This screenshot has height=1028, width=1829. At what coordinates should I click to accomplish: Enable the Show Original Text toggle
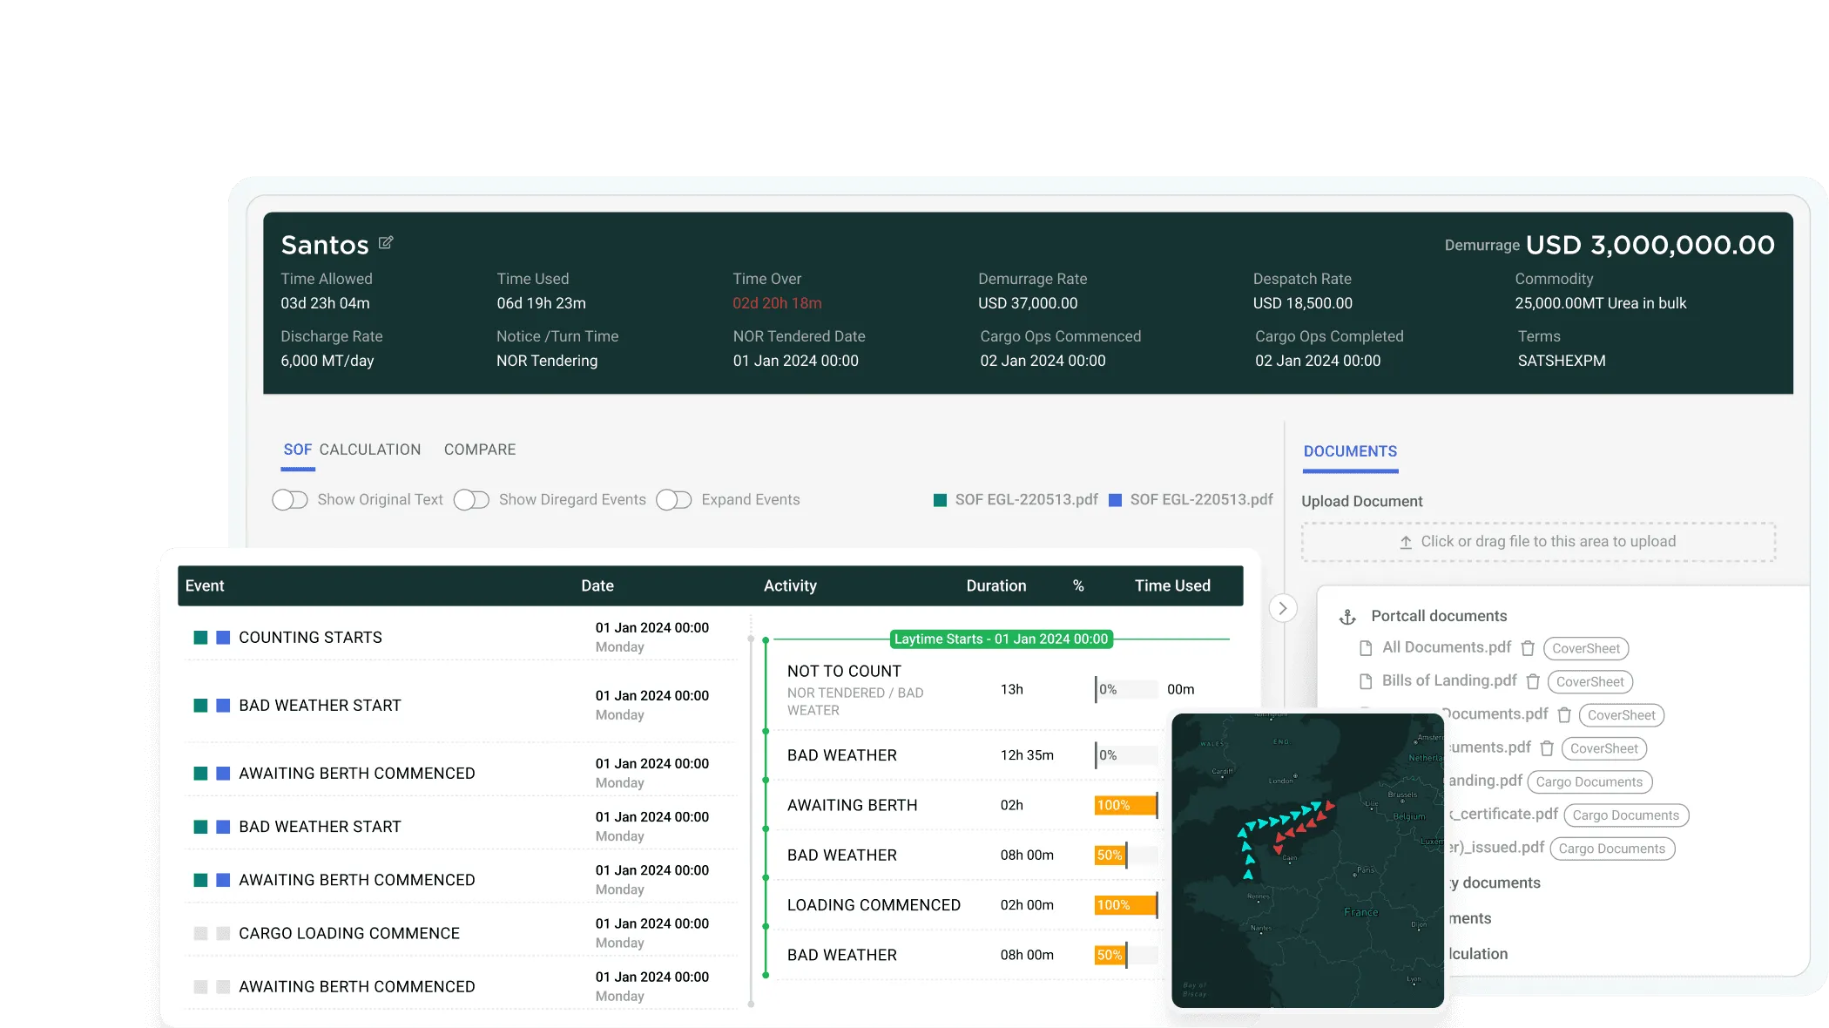pos(290,499)
